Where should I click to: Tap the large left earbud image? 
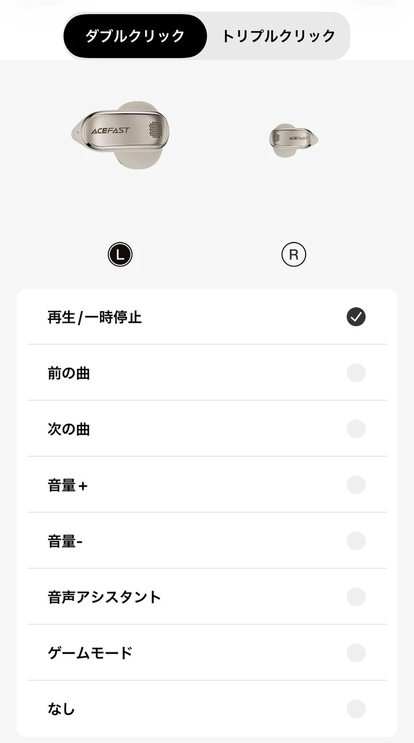pos(124,134)
